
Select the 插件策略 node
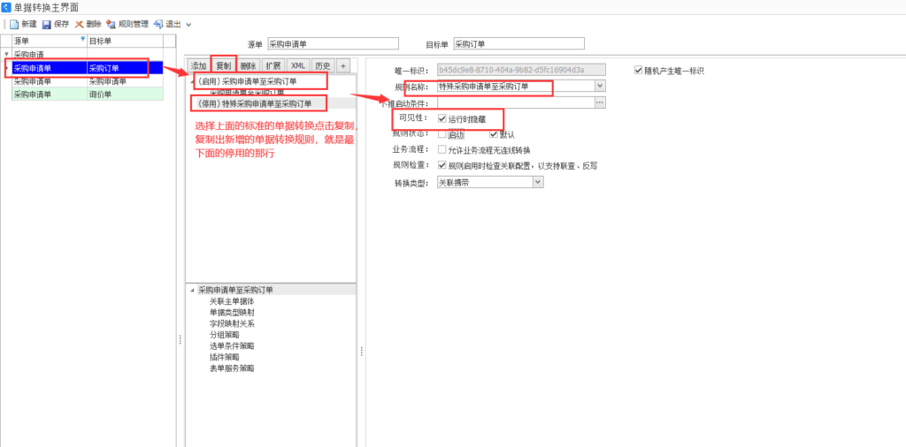click(224, 357)
